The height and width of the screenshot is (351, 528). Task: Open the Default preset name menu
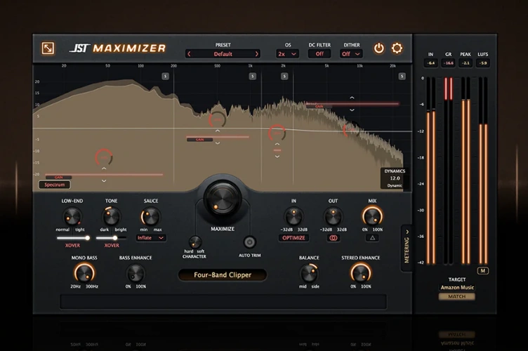tap(223, 54)
